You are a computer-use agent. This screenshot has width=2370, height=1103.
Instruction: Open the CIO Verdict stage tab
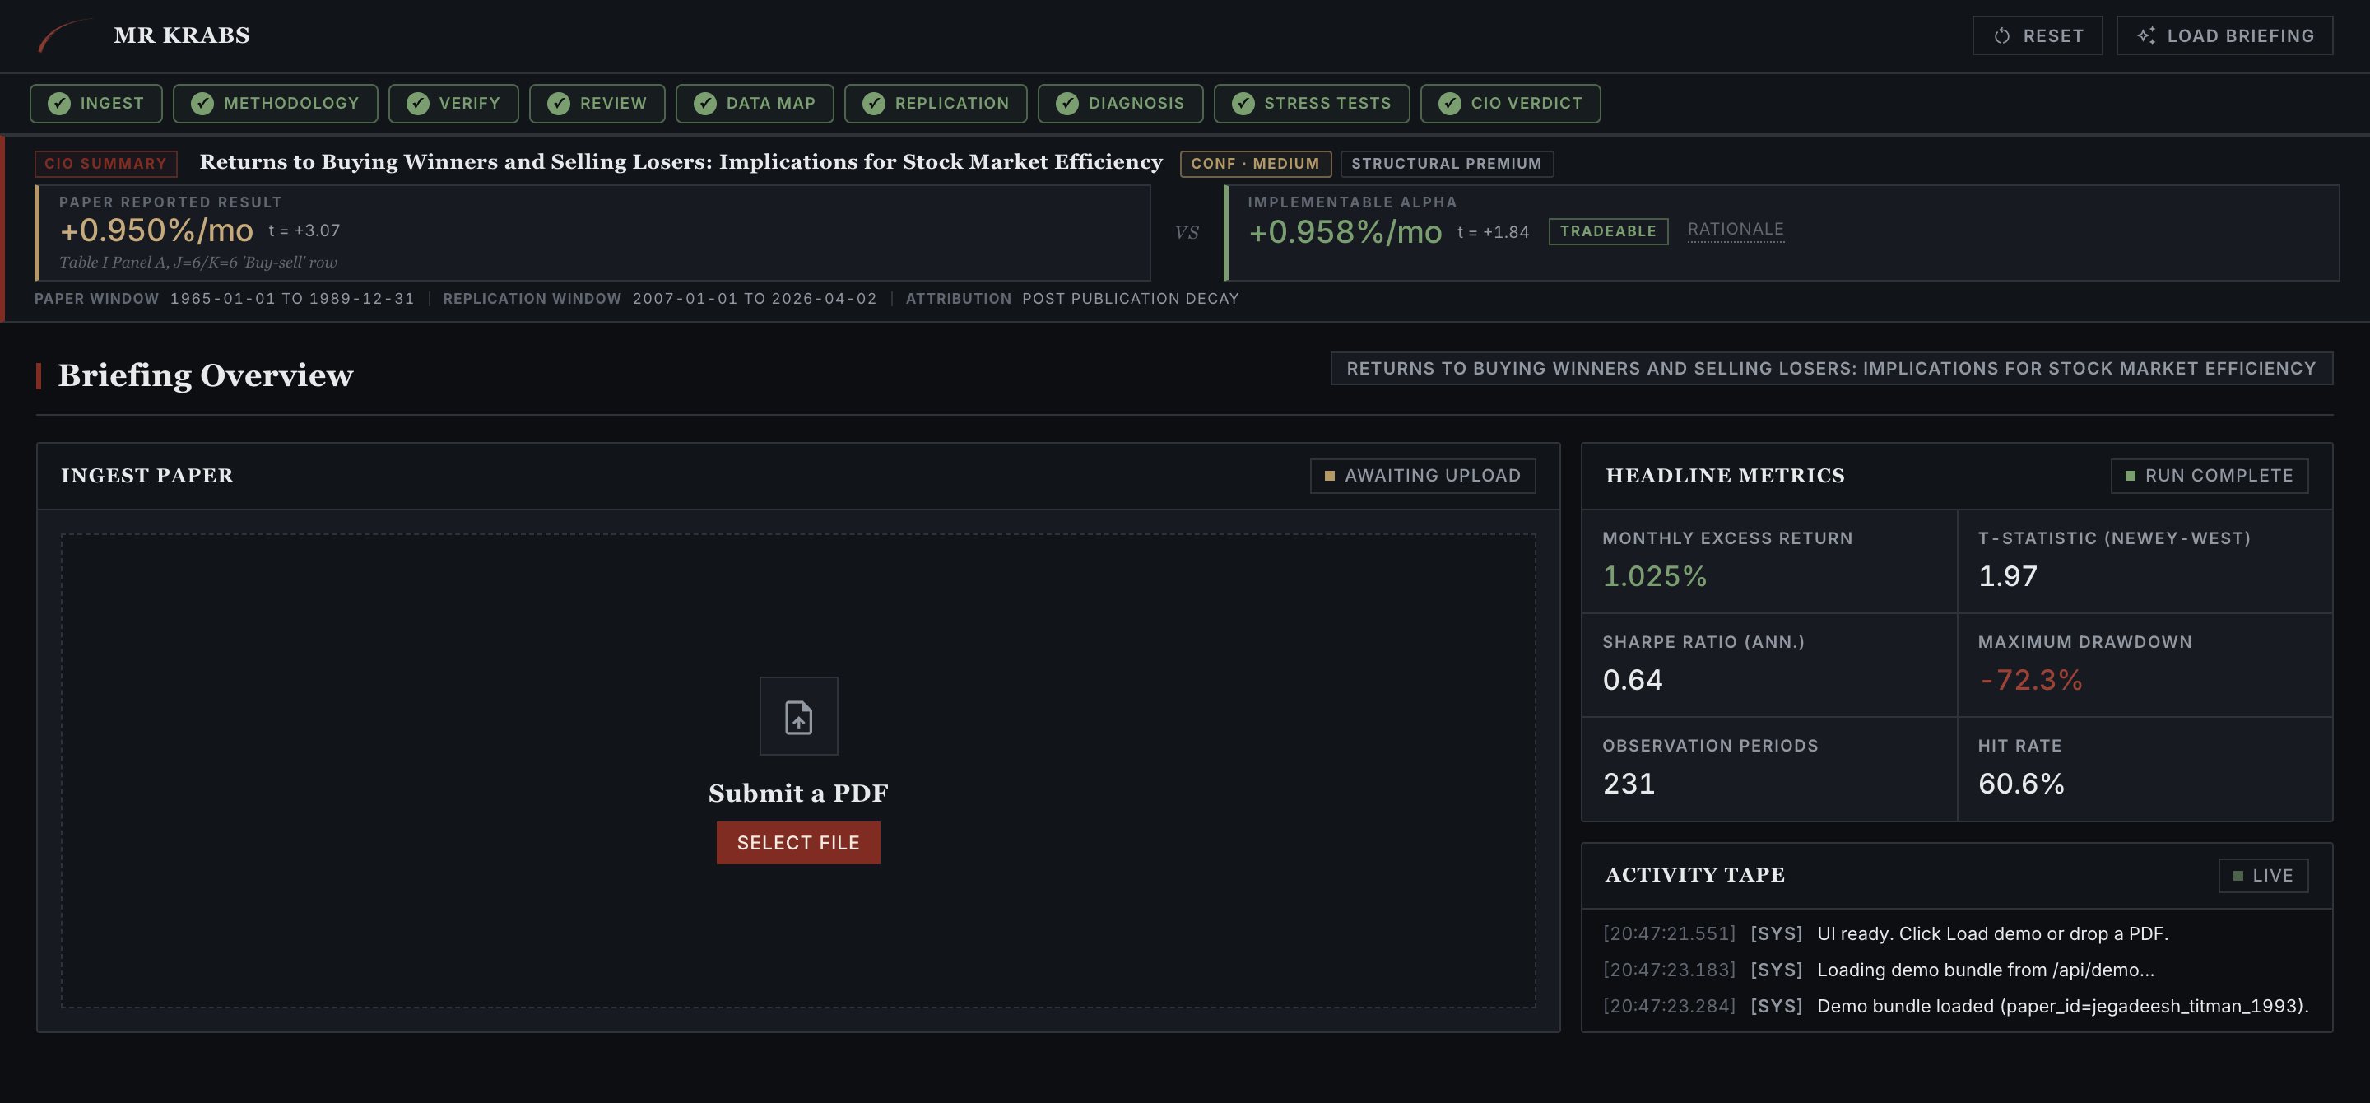[1510, 103]
